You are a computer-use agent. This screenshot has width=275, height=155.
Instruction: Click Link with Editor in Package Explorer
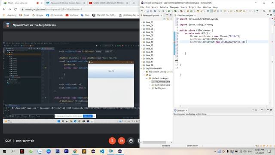click(x=168, y=19)
